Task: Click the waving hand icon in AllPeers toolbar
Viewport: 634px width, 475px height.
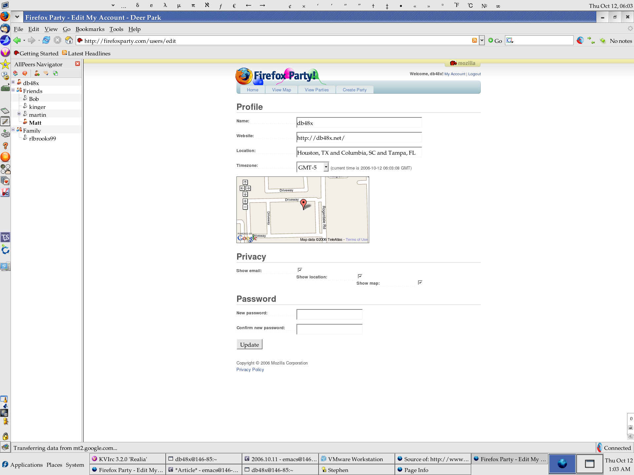Action: 46,73
